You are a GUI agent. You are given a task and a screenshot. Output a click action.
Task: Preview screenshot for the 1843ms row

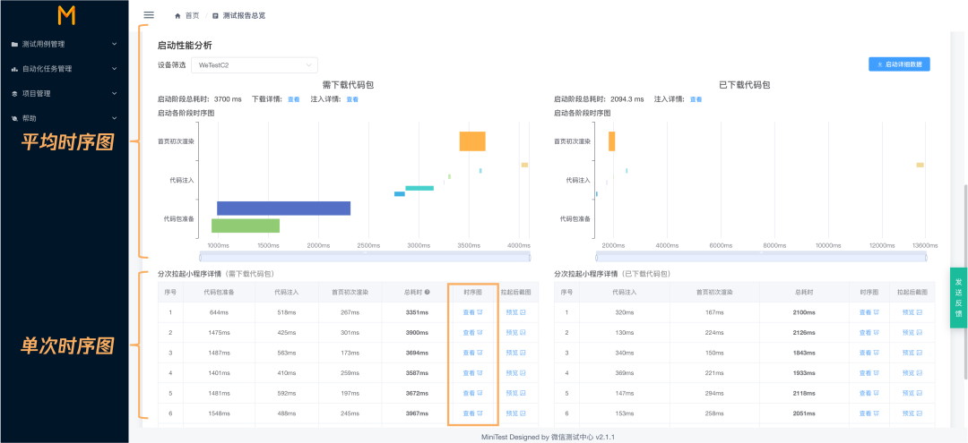coord(912,353)
